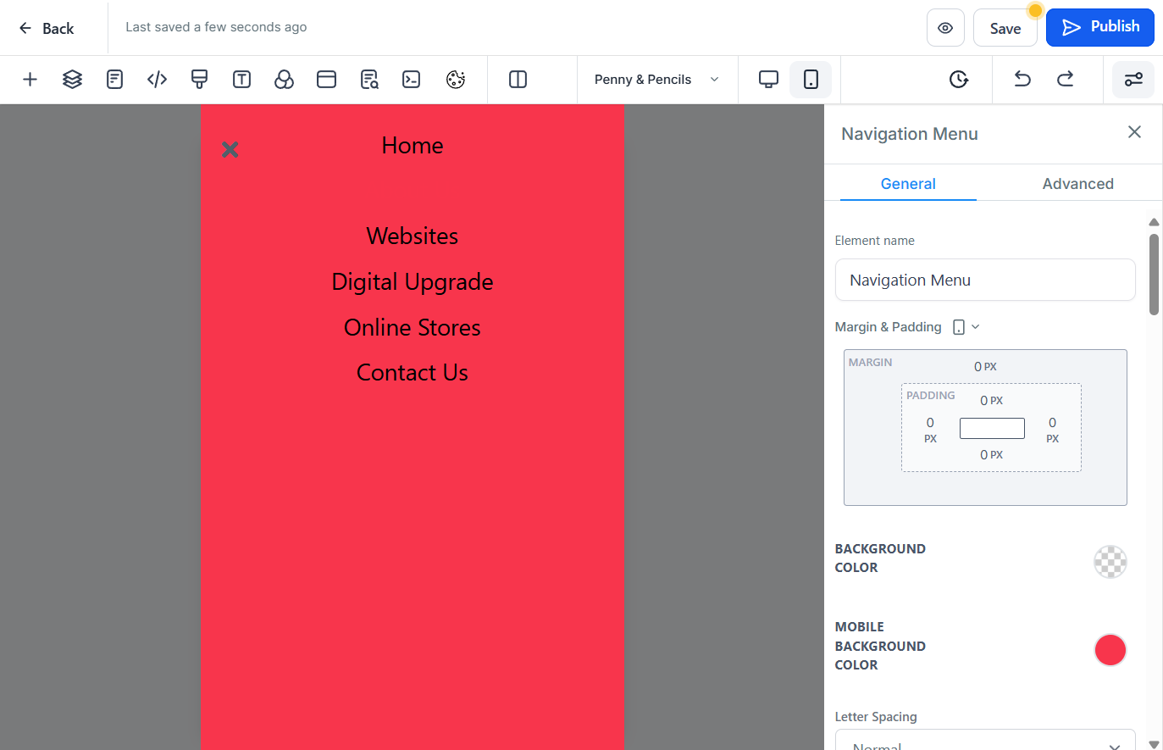Publish the page
The height and width of the screenshot is (750, 1163).
pyautogui.click(x=1100, y=27)
